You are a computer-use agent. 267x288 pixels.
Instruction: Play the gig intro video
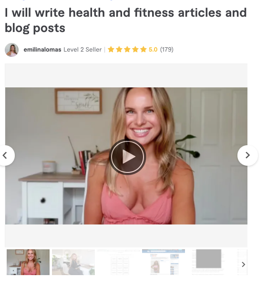(x=127, y=157)
